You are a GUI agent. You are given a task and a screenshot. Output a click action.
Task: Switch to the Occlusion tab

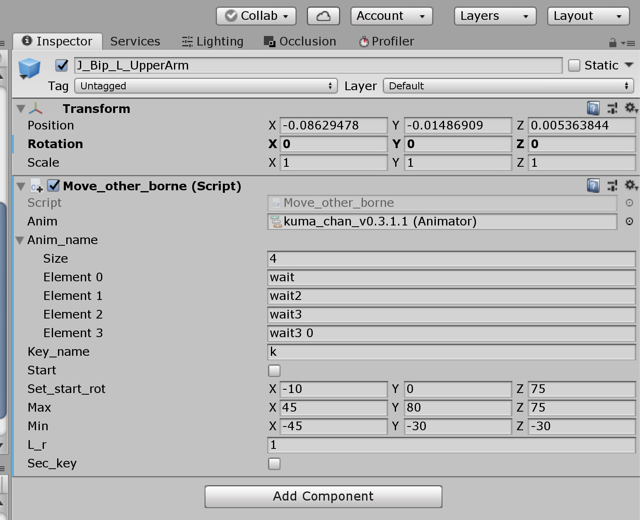(300, 41)
